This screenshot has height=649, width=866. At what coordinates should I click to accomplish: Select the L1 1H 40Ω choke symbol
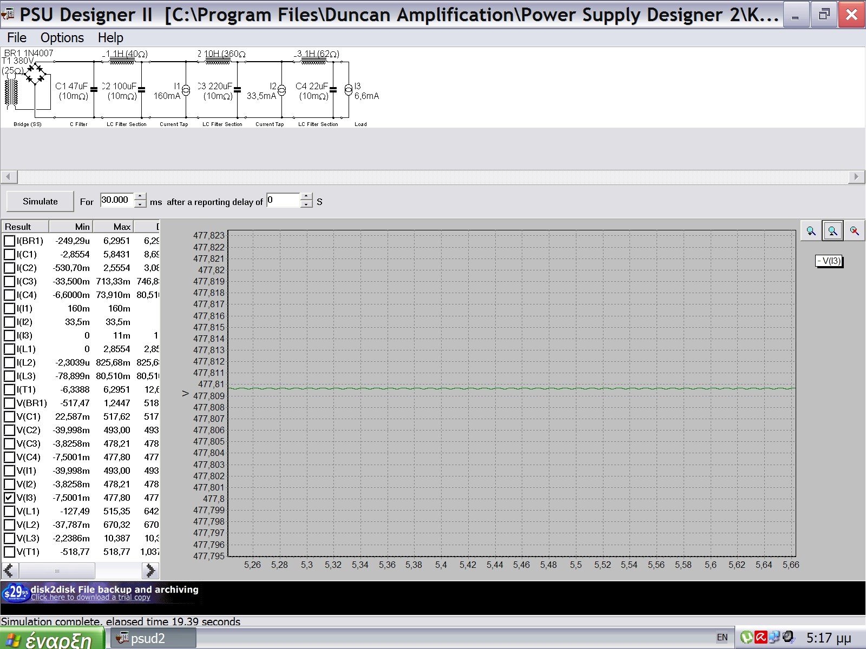tap(122, 62)
